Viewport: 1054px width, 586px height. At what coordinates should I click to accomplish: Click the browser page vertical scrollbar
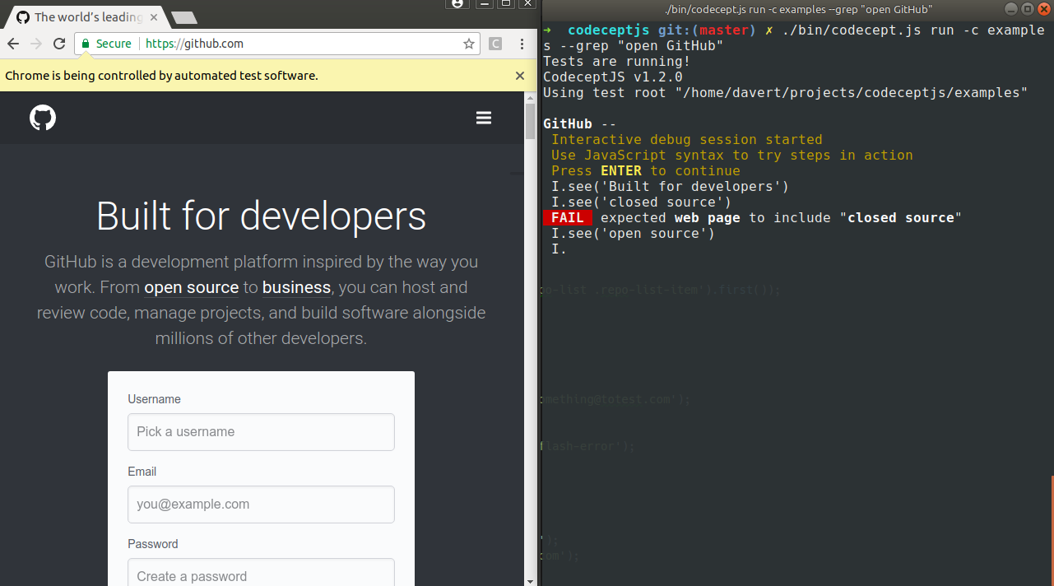coord(531,122)
